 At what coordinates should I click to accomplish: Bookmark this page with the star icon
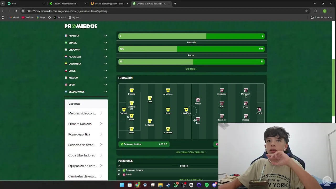[306, 11]
